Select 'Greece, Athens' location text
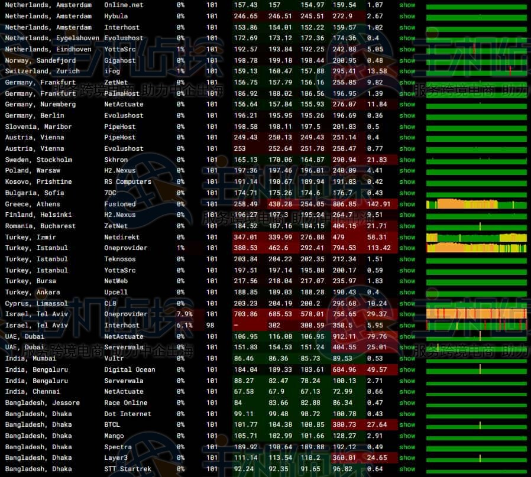This screenshot has height=477, width=531. [x=33, y=204]
